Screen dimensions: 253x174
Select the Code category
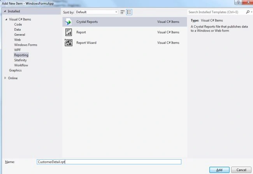pyautogui.click(x=18, y=24)
